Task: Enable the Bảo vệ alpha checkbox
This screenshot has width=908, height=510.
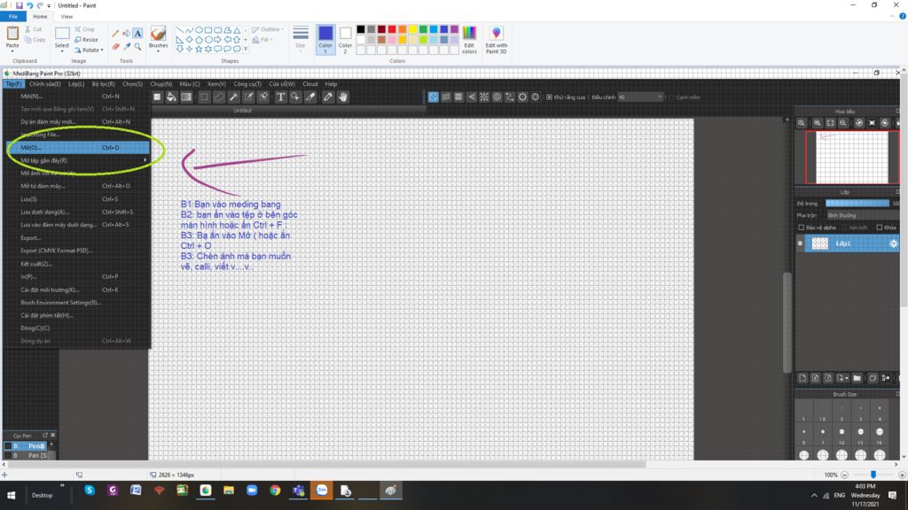Action: pyautogui.click(x=802, y=228)
